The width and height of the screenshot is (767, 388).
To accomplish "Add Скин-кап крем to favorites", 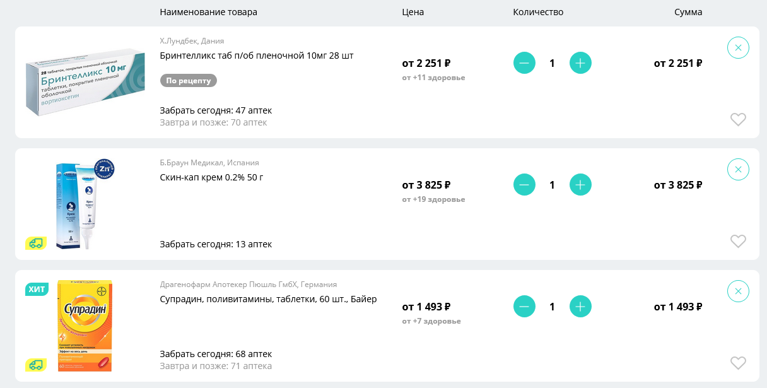I will [x=738, y=241].
